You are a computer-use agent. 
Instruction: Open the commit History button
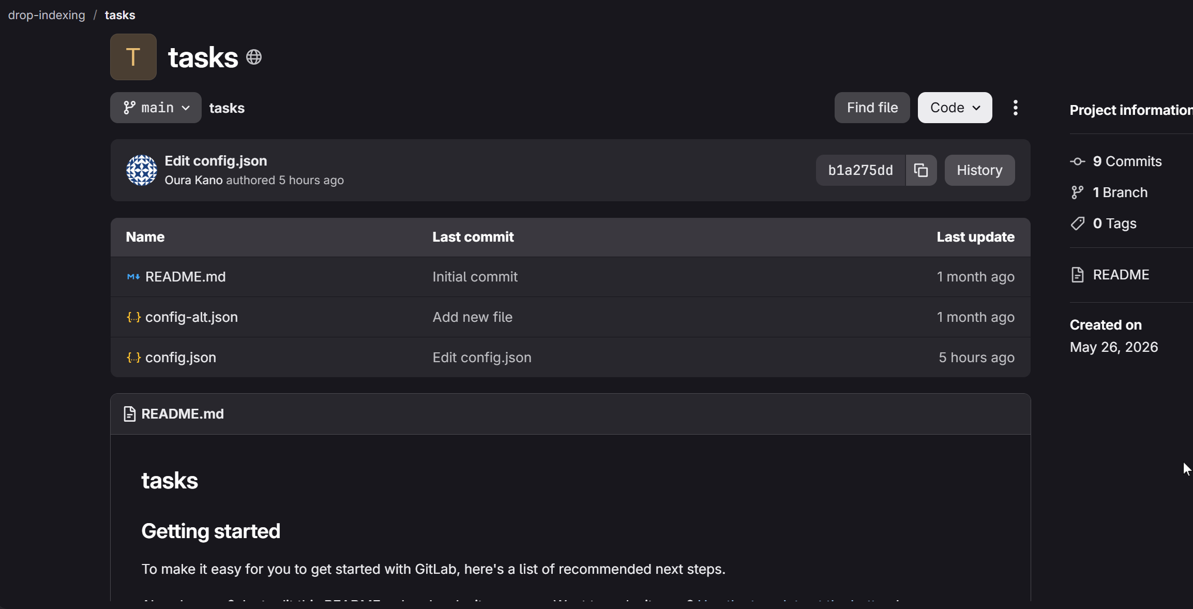pyautogui.click(x=979, y=170)
